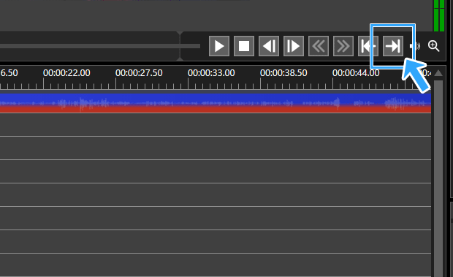Click the 00:00:38.50 mark on the ruler
This screenshot has width=453, height=277.
pos(283,73)
